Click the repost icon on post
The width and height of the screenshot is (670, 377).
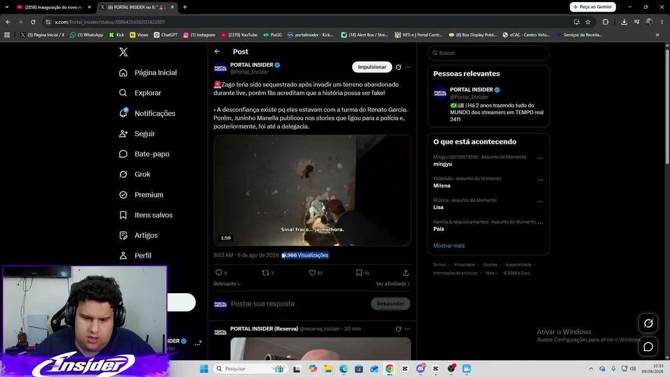click(x=265, y=273)
